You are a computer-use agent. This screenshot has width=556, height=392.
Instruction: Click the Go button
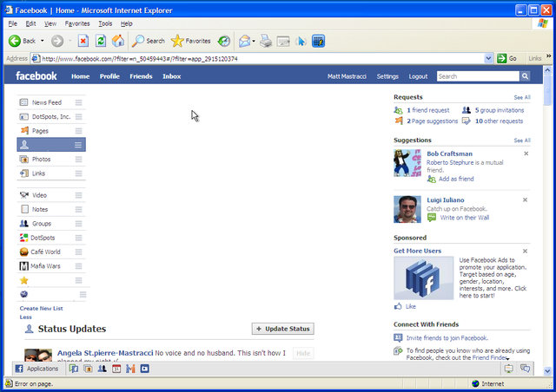[506, 58]
